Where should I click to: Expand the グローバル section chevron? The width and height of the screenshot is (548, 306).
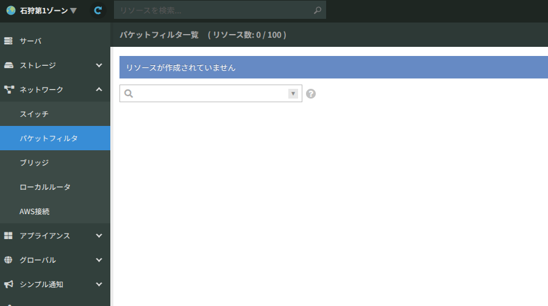tap(99, 260)
